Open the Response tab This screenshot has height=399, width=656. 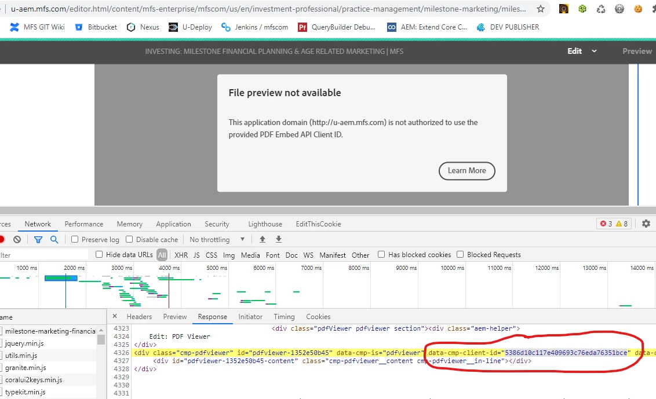tap(213, 317)
